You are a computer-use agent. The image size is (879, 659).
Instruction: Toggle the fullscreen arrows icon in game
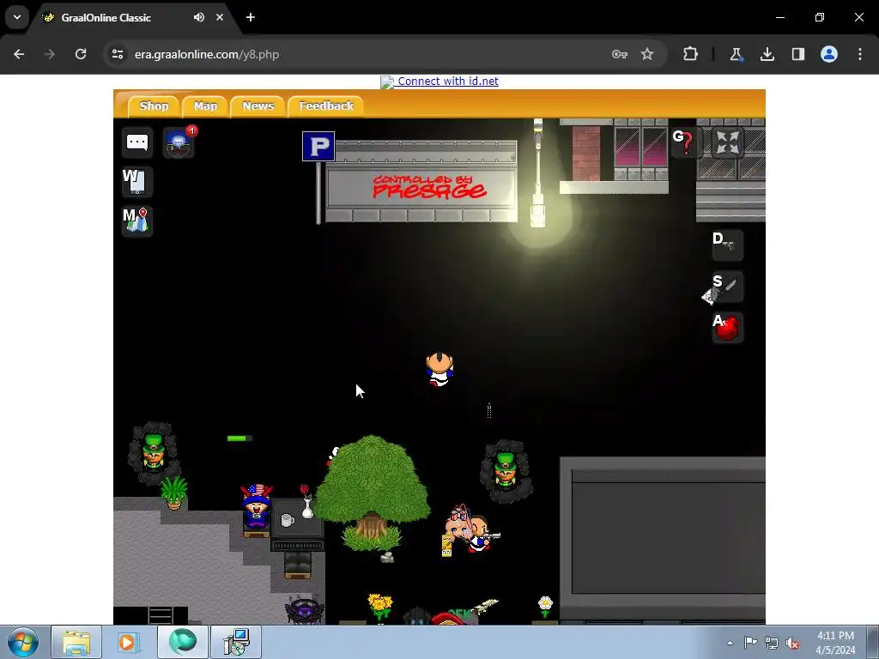[x=727, y=142]
